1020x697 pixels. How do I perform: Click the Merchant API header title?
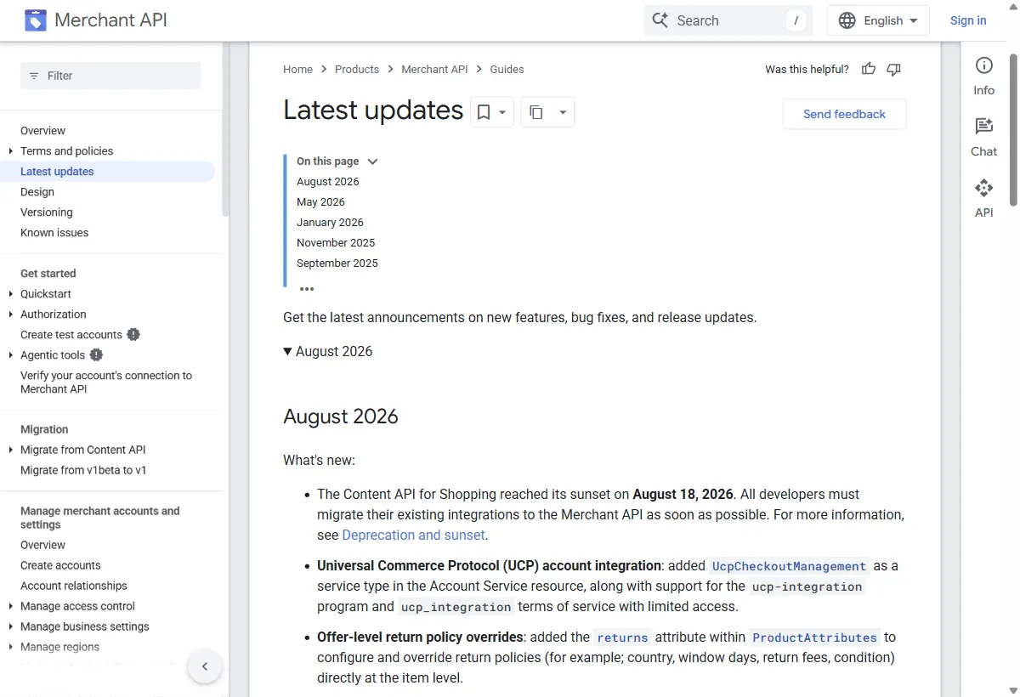[x=110, y=20]
